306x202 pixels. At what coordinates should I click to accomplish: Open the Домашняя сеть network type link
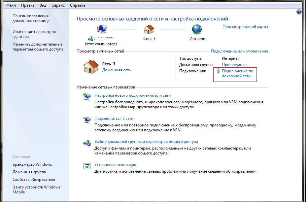coord(117,70)
